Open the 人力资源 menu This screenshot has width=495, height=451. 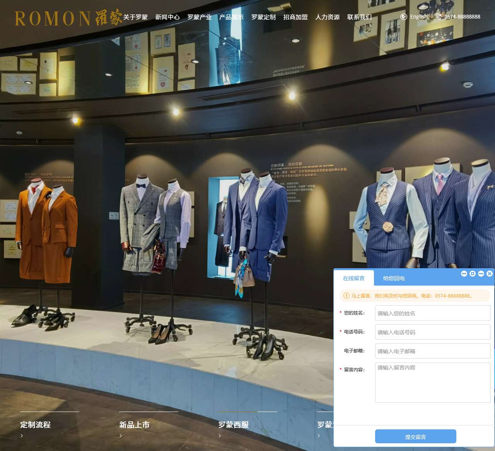tap(328, 17)
